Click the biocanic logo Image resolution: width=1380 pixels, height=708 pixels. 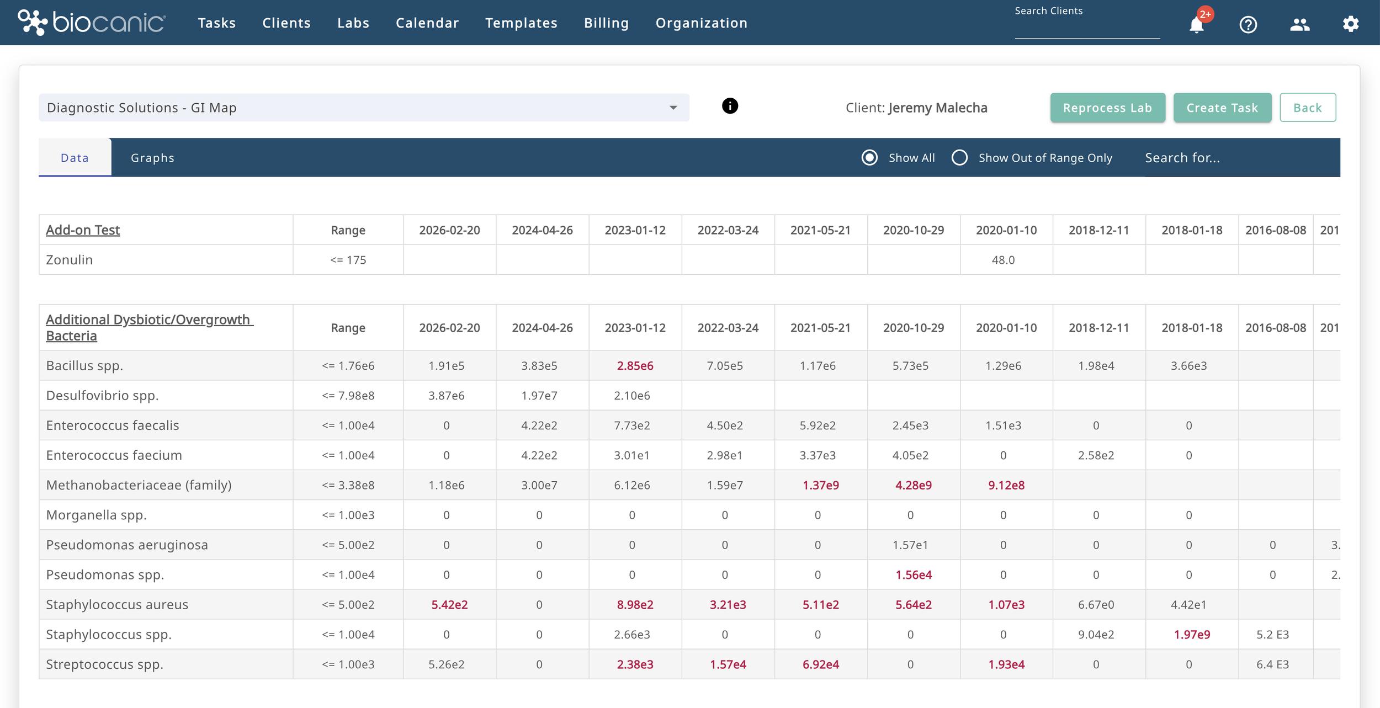pyautogui.click(x=91, y=23)
